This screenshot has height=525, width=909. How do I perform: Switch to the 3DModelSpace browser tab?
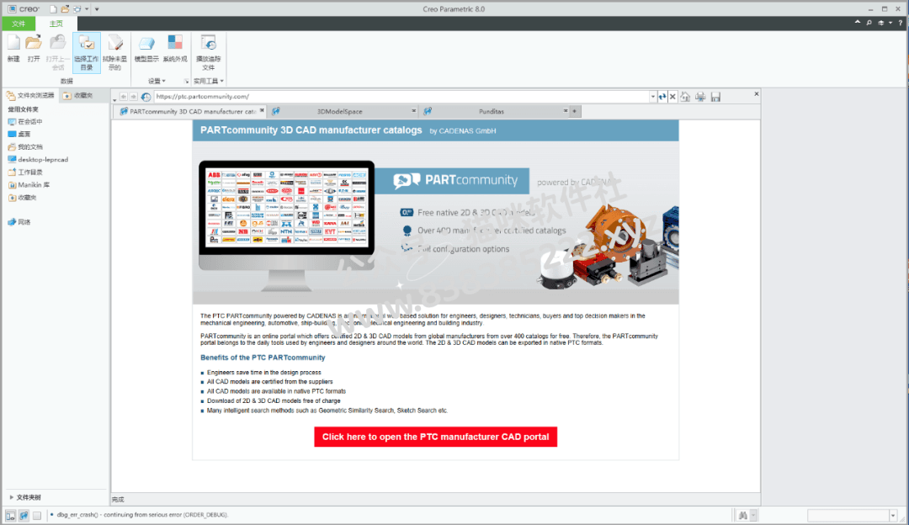click(340, 111)
